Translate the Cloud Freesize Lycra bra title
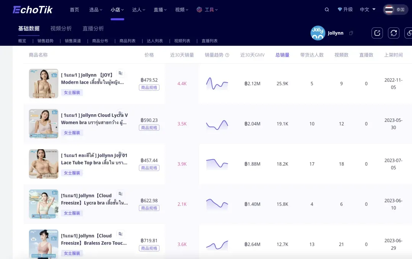412x259 pixels. 121,193
